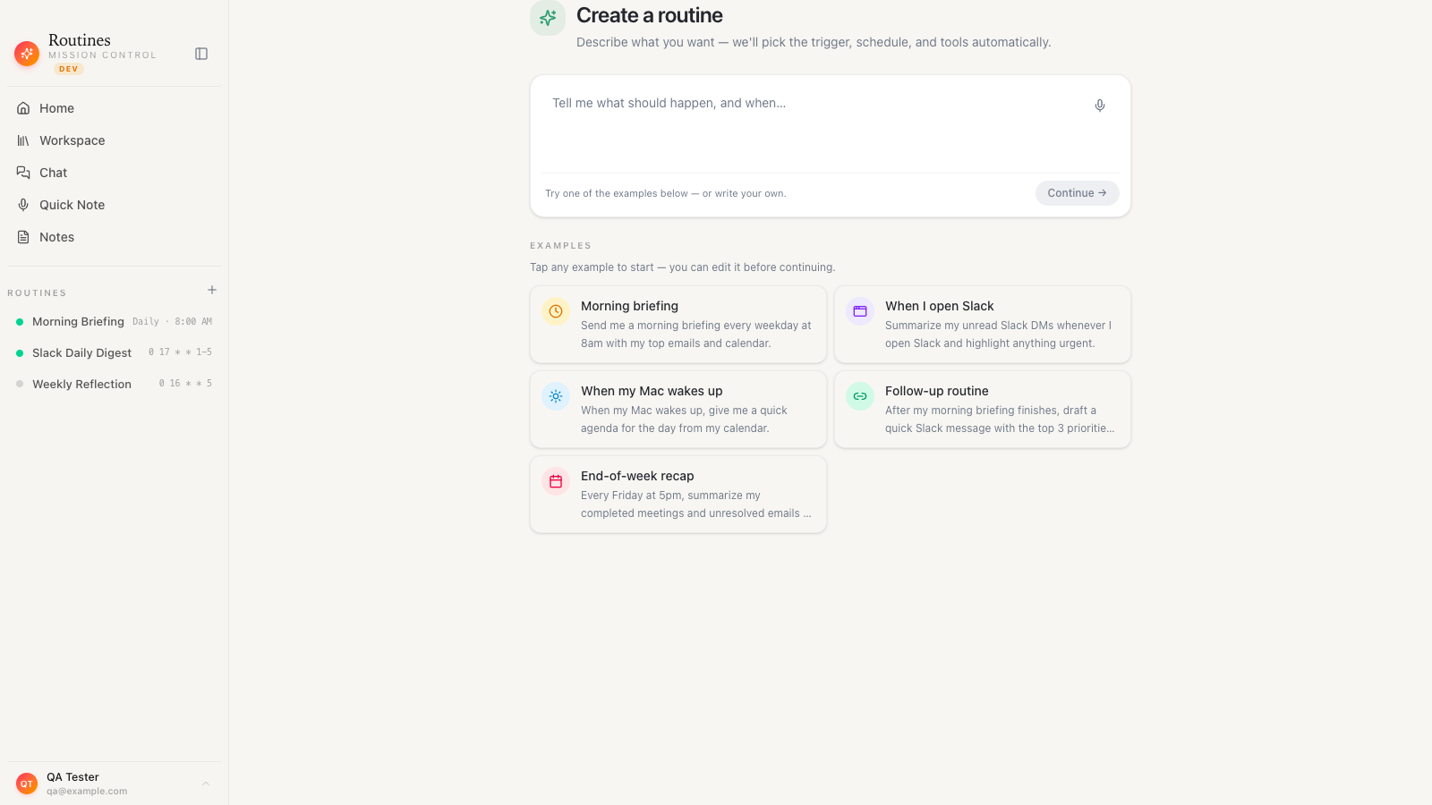Collapse the sidebar with the panel icon
The image size is (1432, 805).
coord(201,54)
